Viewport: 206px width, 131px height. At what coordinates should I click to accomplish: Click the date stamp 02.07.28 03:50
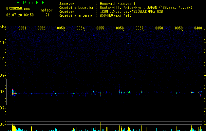tap(20, 15)
